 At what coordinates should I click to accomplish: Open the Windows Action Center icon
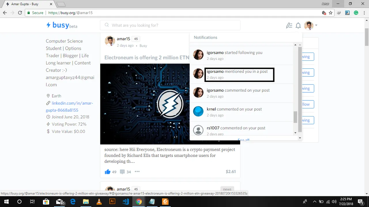click(x=360, y=202)
